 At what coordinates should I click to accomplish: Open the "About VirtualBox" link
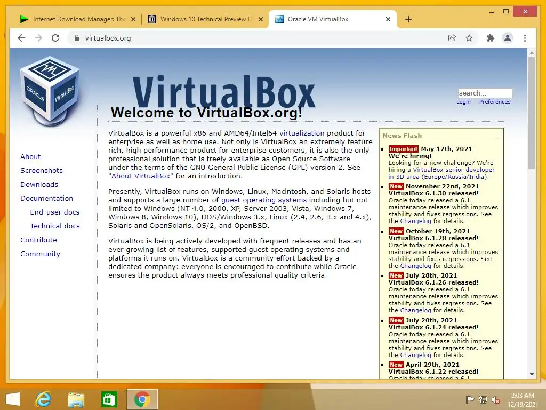tap(141, 176)
